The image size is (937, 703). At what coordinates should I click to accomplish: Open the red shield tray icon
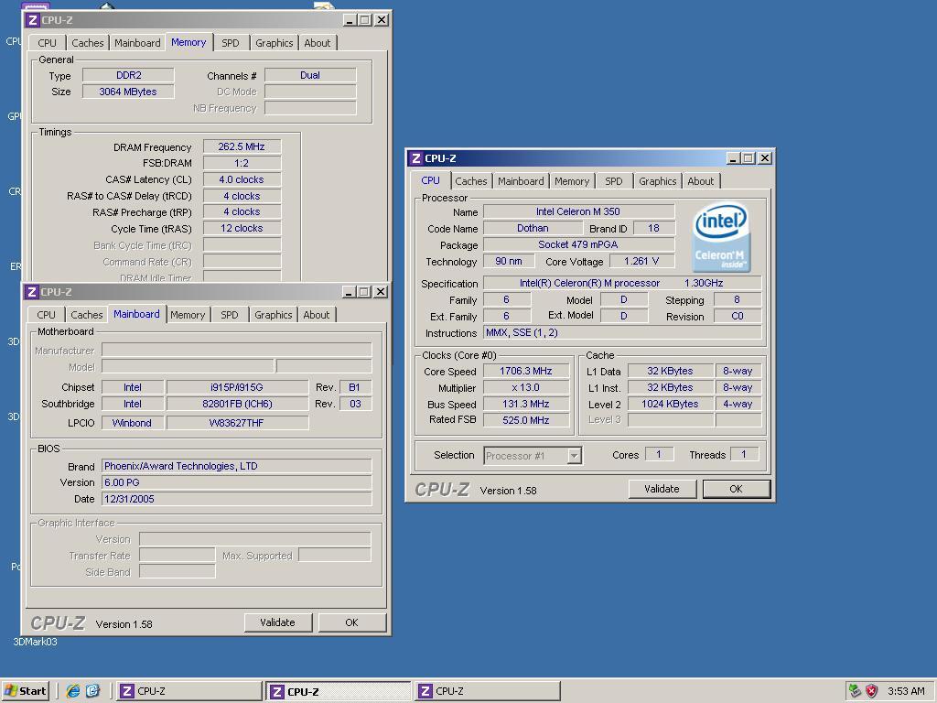pos(872,691)
